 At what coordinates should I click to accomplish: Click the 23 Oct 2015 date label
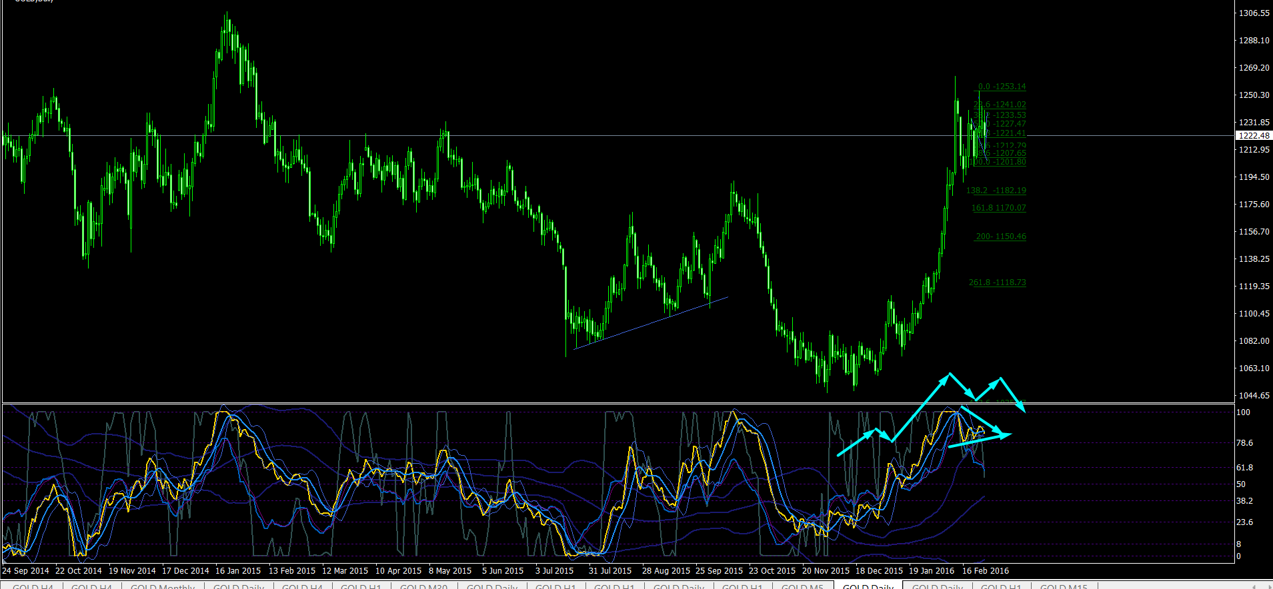tap(772, 571)
